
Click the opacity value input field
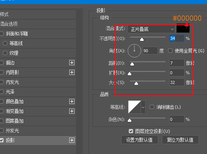tap(177, 38)
